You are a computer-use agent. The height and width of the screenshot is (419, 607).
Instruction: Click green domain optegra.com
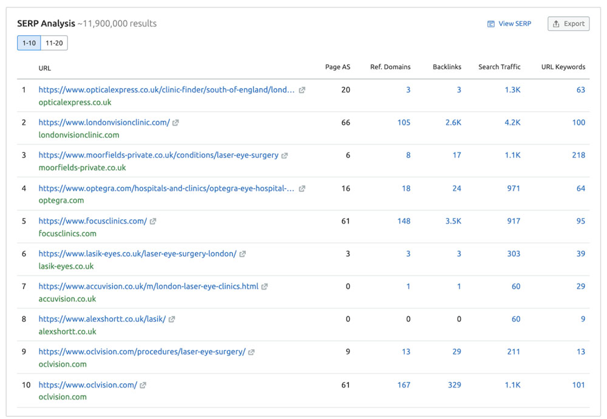pos(61,200)
